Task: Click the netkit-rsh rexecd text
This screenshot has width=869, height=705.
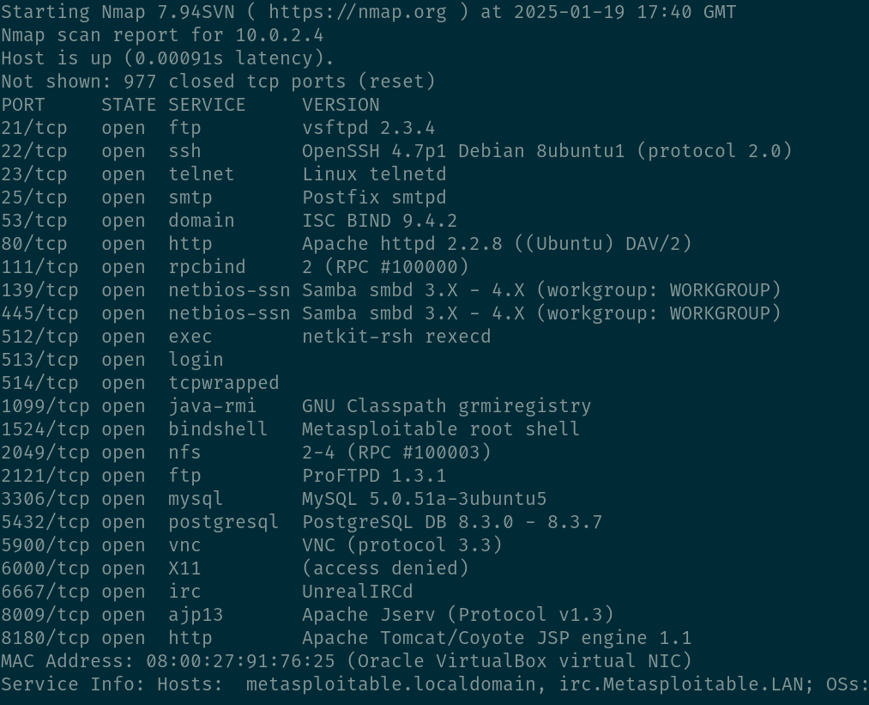Action: click(396, 337)
